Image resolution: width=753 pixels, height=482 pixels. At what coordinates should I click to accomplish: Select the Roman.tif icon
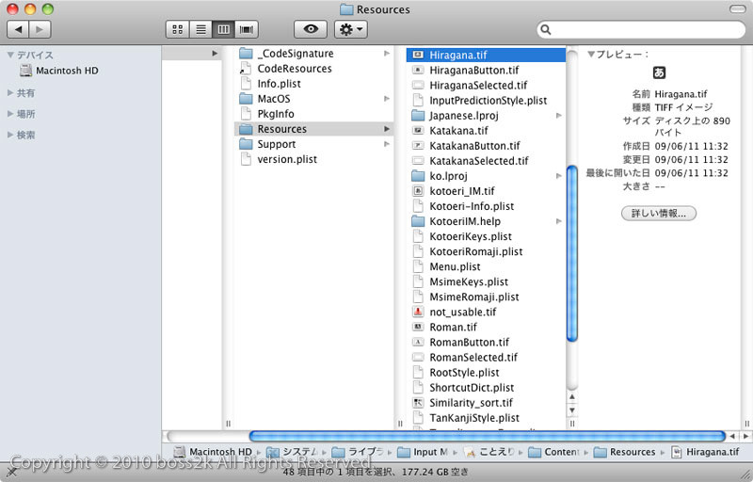[418, 327]
